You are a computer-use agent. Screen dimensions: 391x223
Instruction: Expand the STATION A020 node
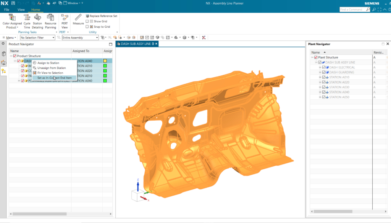click(320, 82)
